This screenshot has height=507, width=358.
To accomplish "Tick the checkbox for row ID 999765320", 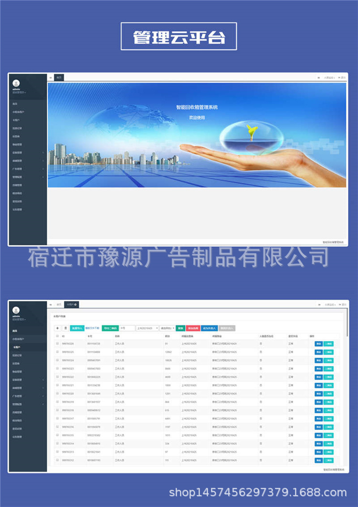I will point(57,394).
